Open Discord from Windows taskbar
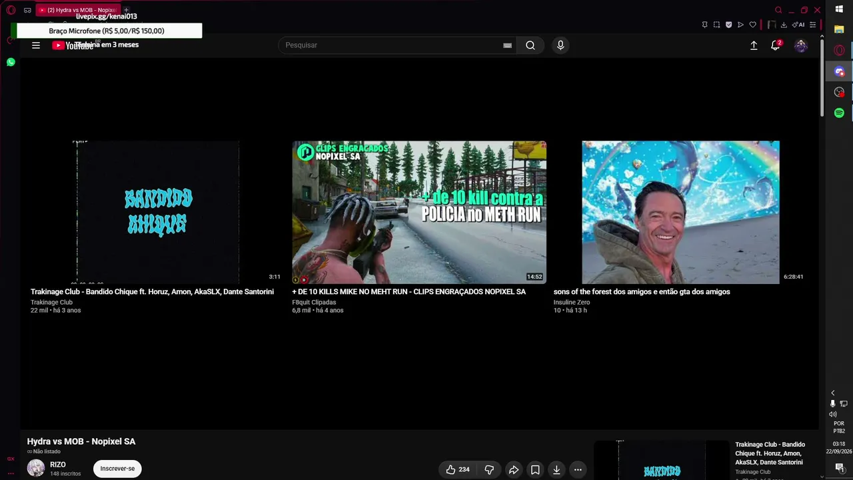853x480 pixels. pyautogui.click(x=839, y=71)
